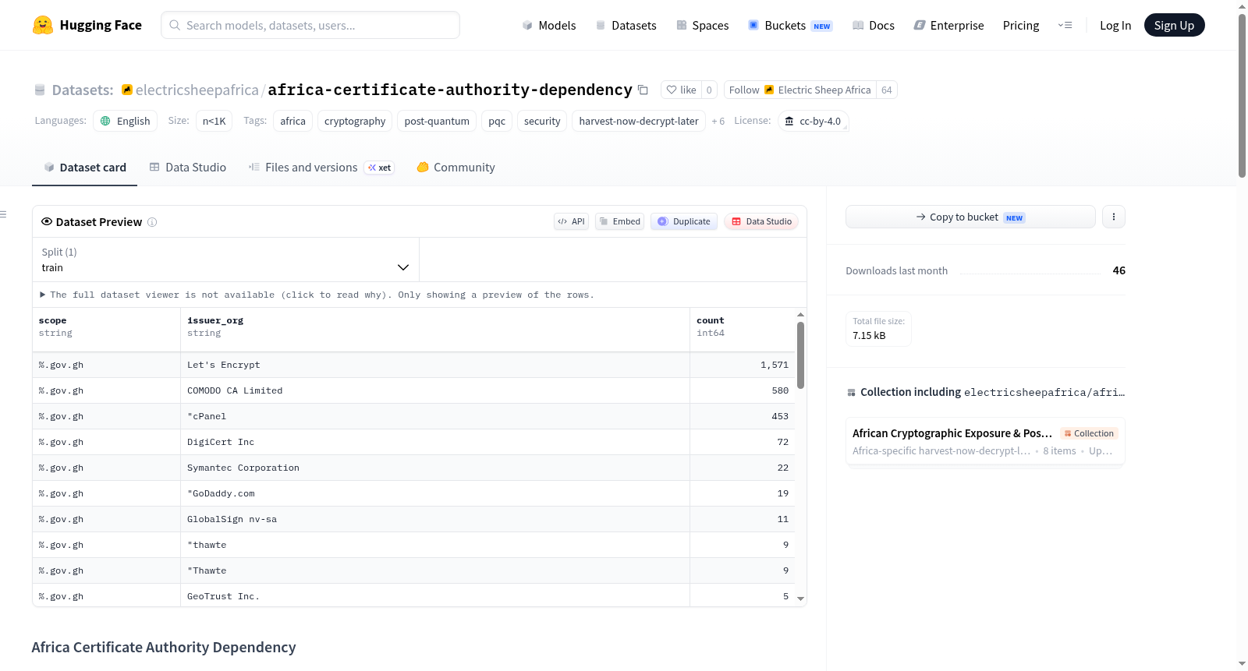Open Spaces in the top navigation

[703, 25]
